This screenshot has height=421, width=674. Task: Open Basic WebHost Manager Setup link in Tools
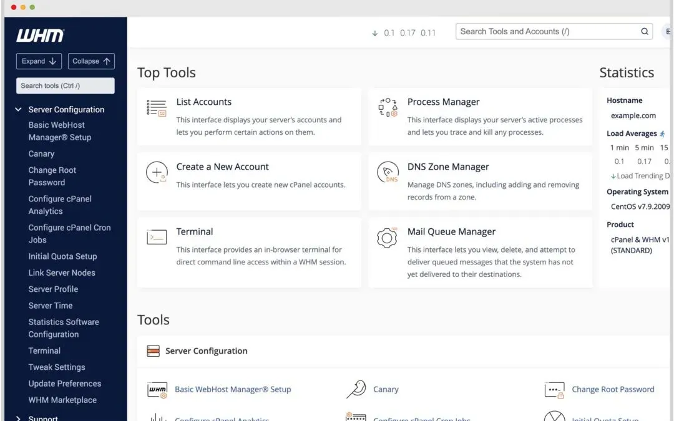tap(233, 389)
